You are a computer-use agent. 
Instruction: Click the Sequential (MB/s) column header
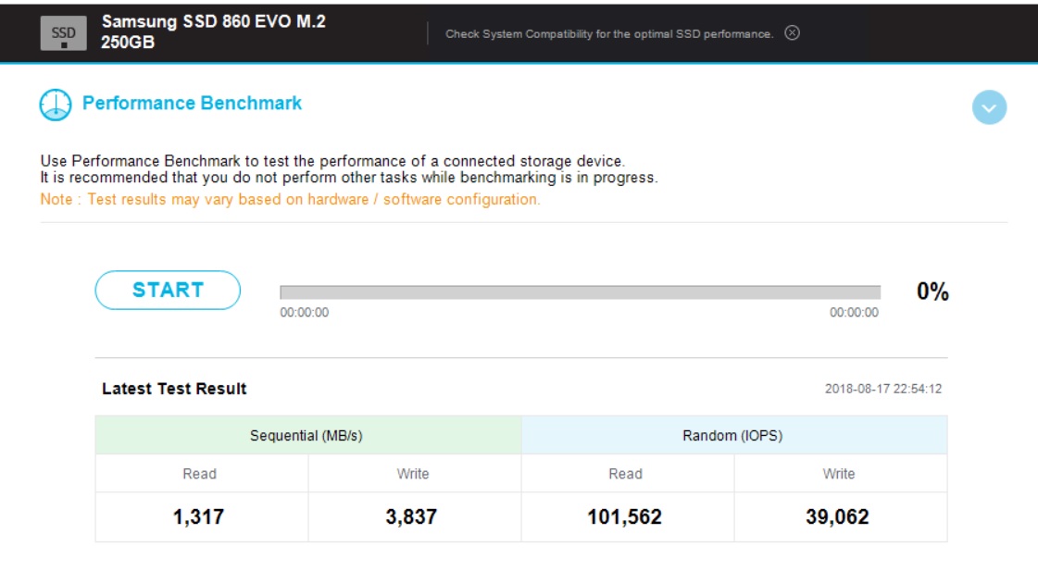point(307,435)
